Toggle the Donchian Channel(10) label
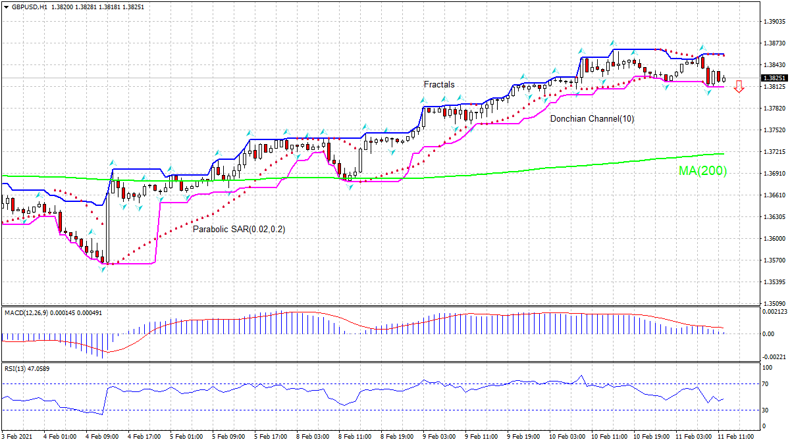790x444 pixels. [591, 119]
